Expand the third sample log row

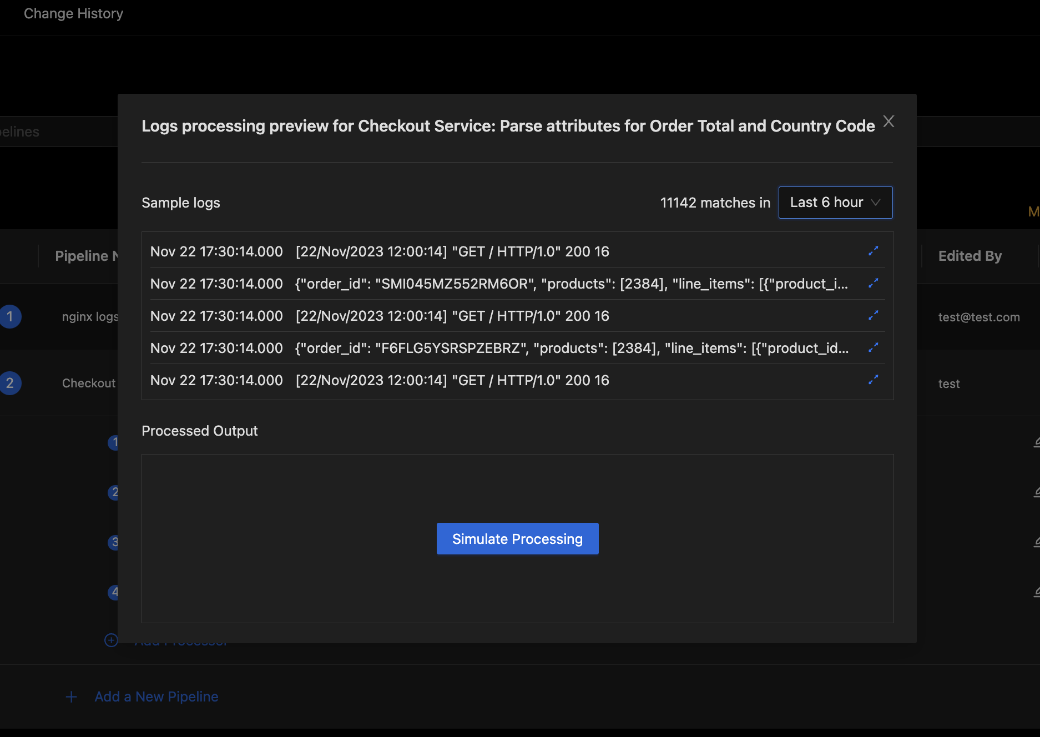pos(873,316)
